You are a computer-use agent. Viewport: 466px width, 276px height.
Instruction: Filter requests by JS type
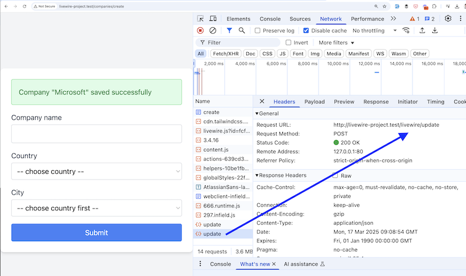click(283, 53)
